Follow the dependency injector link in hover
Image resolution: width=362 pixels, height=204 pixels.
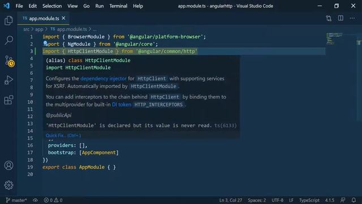(x=104, y=79)
